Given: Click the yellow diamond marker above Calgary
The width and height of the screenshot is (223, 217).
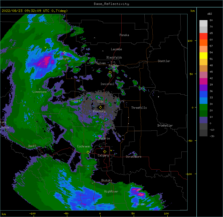Looking at the screenshot, I should coord(105,152).
